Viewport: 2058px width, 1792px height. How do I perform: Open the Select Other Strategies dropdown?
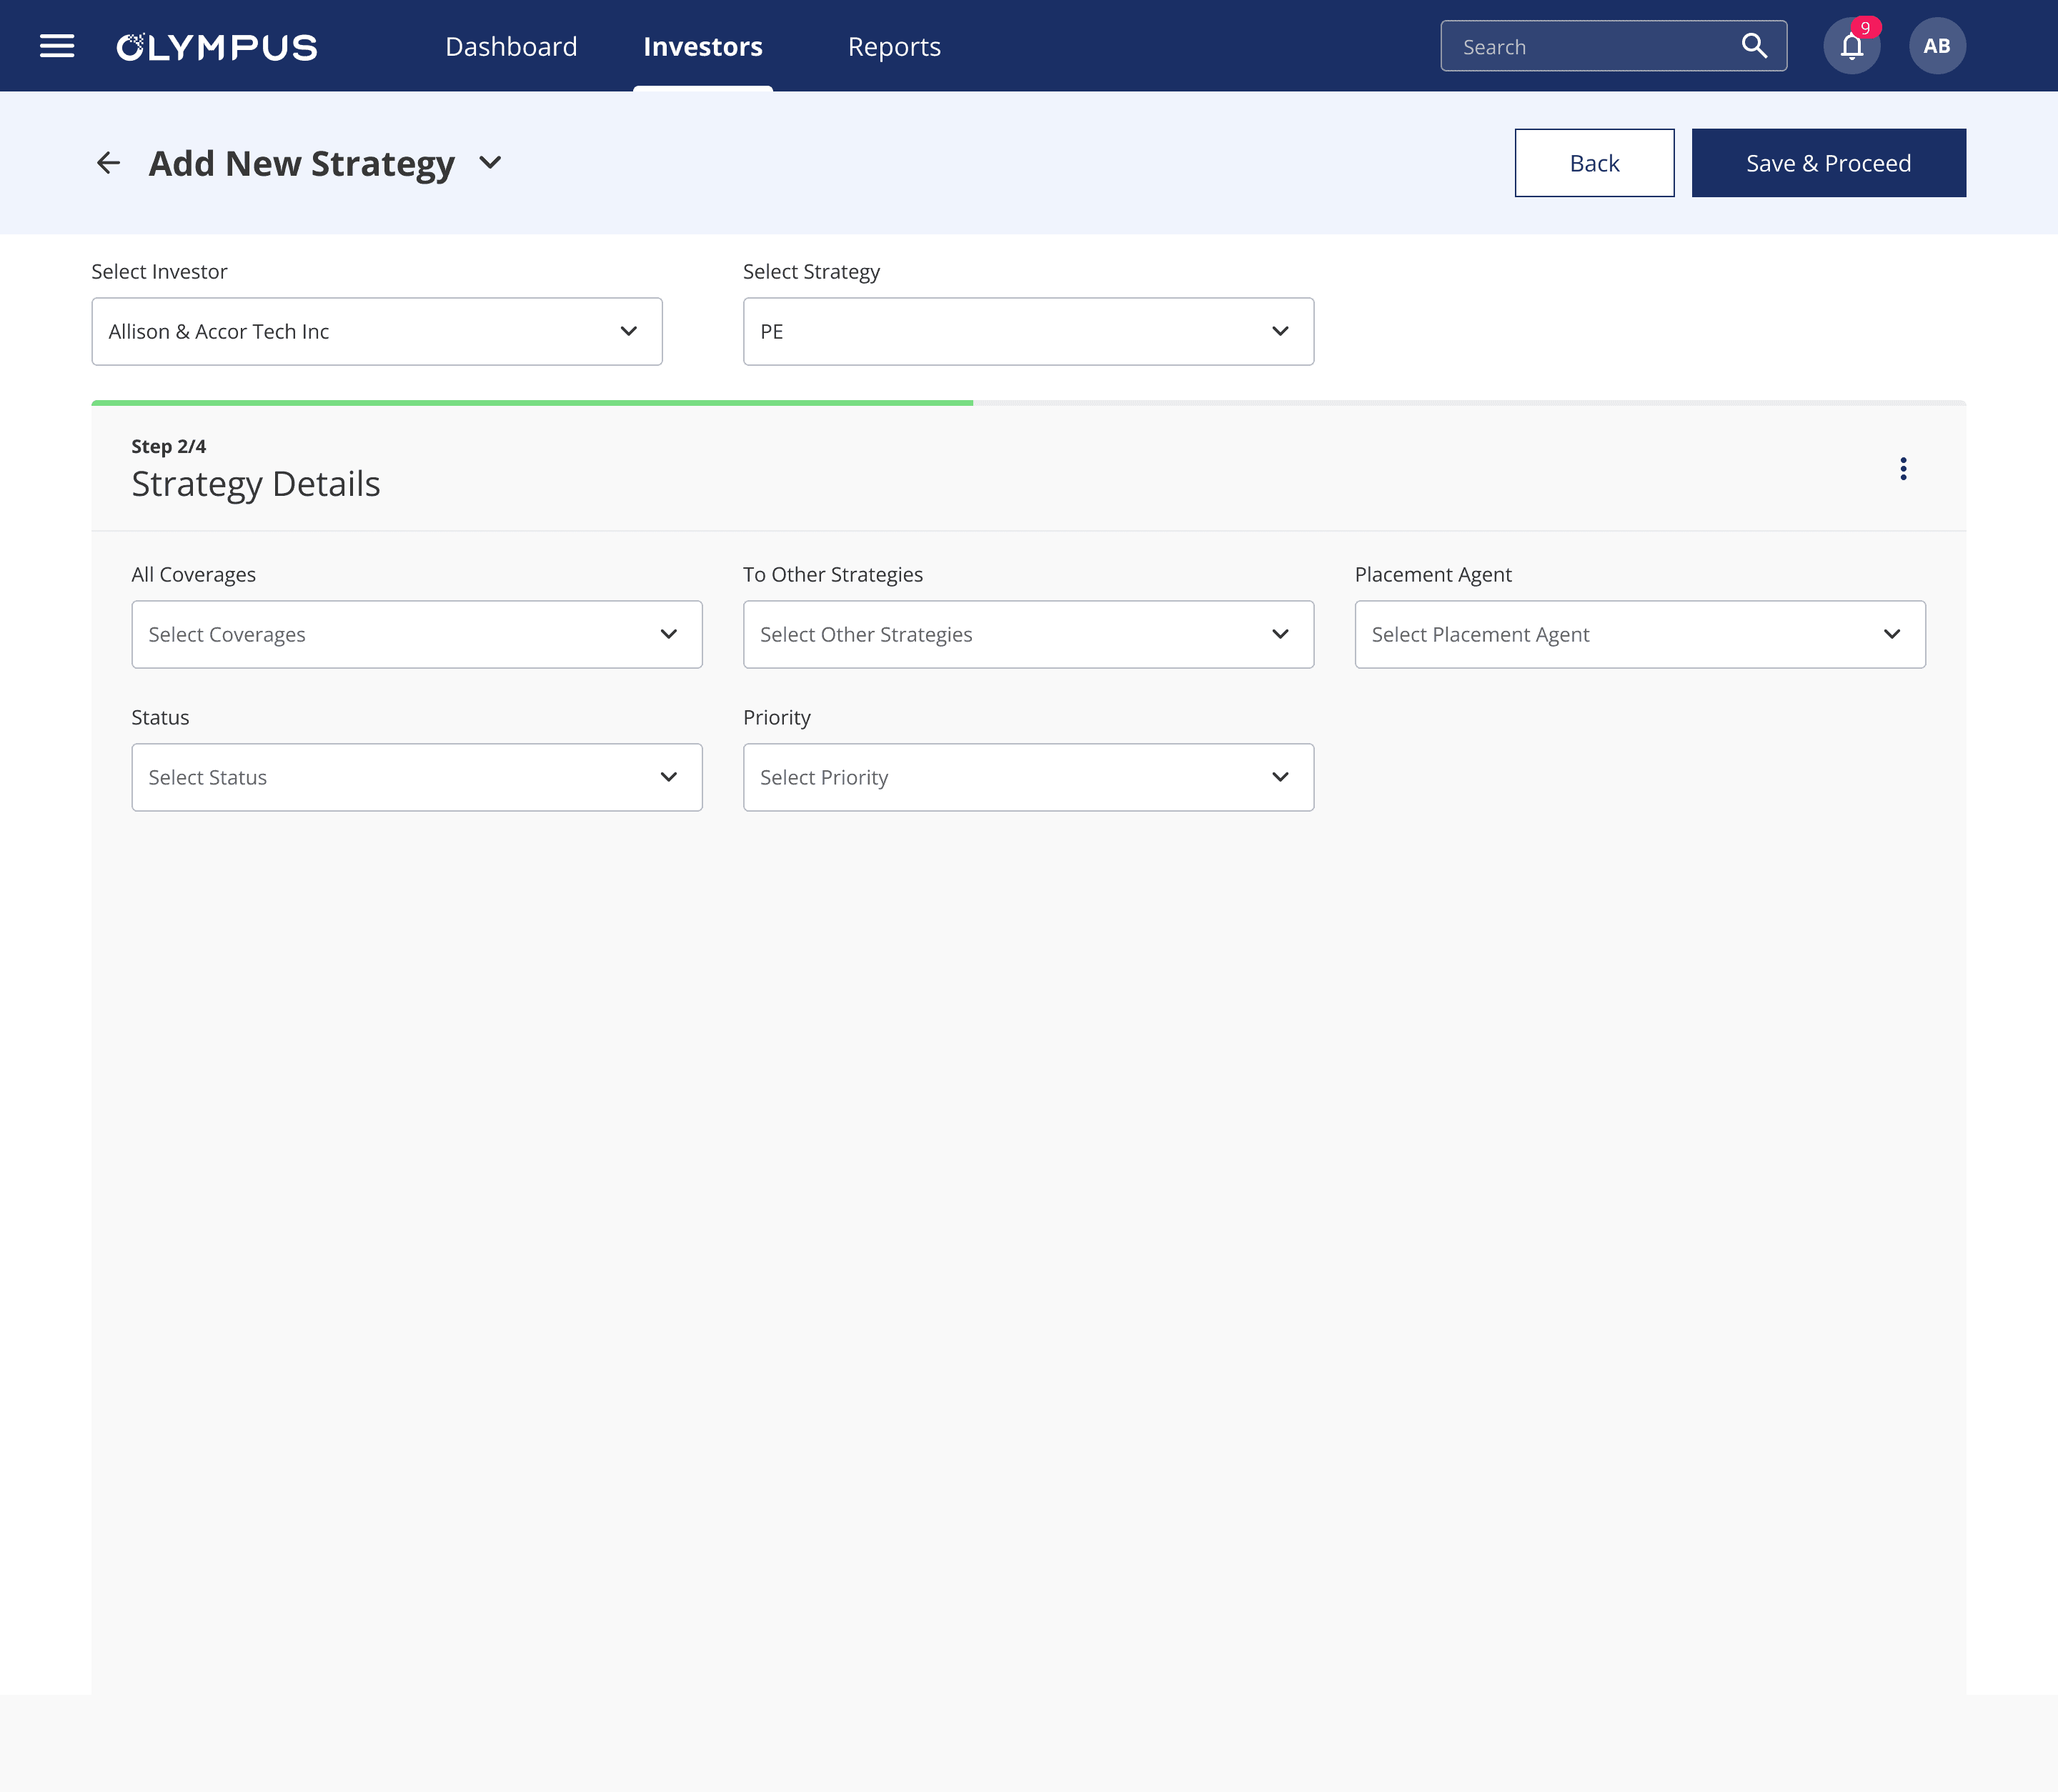pyautogui.click(x=1027, y=634)
